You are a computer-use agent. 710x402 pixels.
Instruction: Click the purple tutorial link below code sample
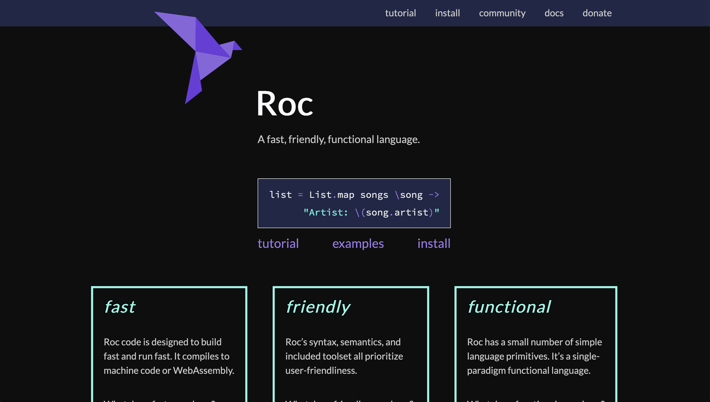(278, 243)
